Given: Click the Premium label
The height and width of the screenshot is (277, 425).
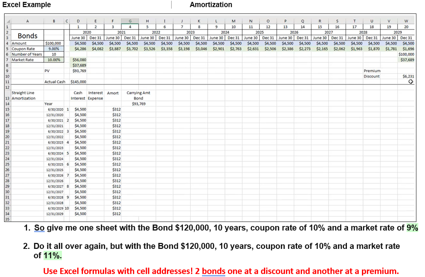Looking at the screenshot, I should tap(372, 71).
